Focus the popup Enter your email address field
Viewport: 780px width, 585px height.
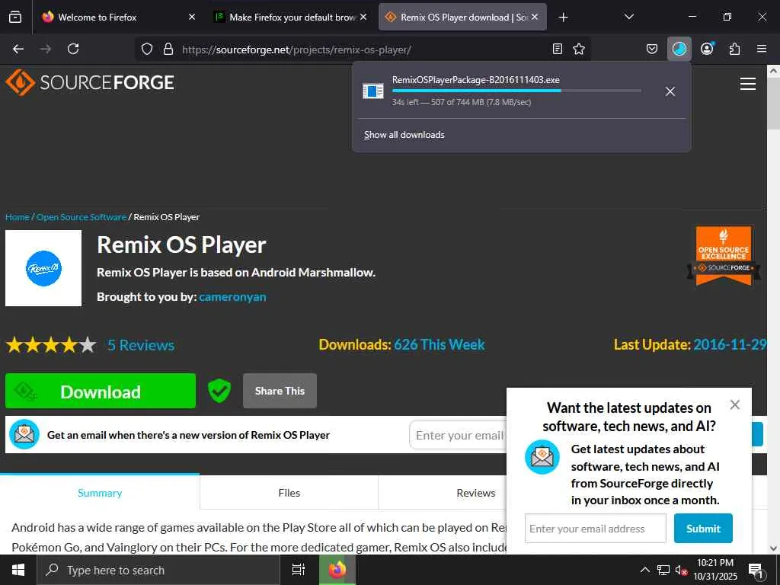click(595, 529)
